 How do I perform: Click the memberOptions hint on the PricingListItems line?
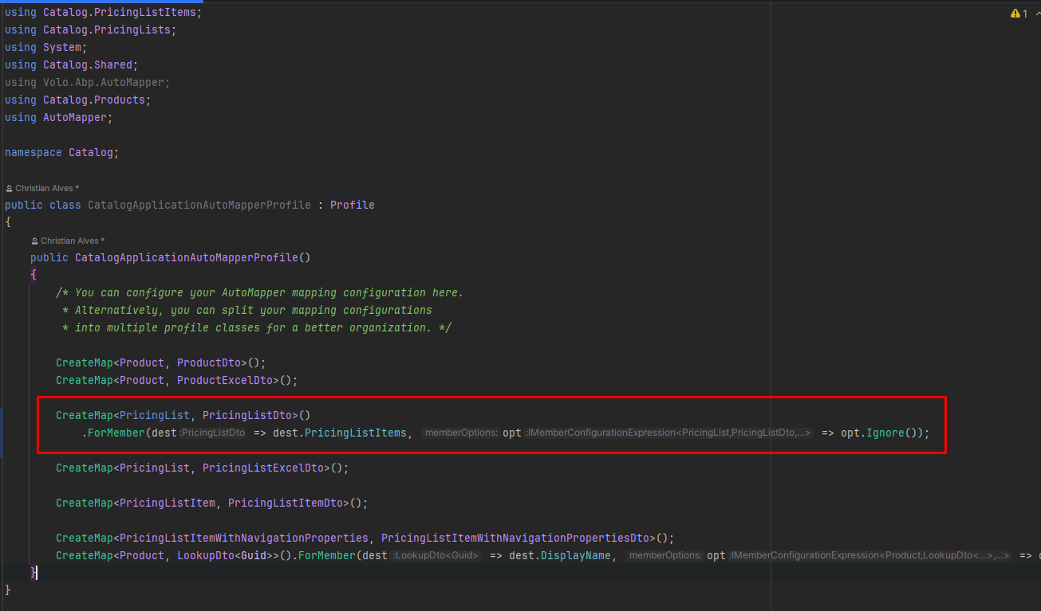(x=460, y=433)
